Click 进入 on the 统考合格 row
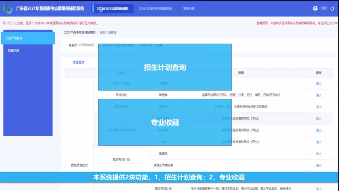The width and height of the screenshot is (339, 191). [x=319, y=130]
